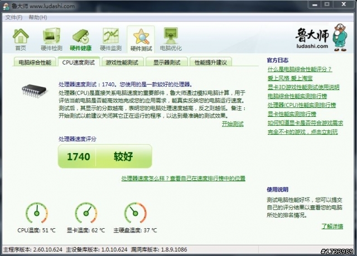The width and height of the screenshot is (357, 256).
Task: Maximize the 鲁大师 window
Action: pos(327,4)
